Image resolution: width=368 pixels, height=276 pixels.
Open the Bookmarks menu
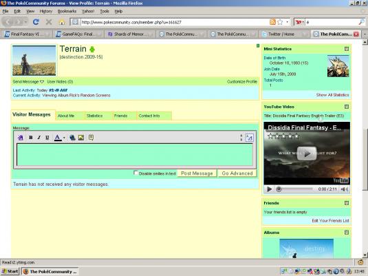[x=67, y=11]
